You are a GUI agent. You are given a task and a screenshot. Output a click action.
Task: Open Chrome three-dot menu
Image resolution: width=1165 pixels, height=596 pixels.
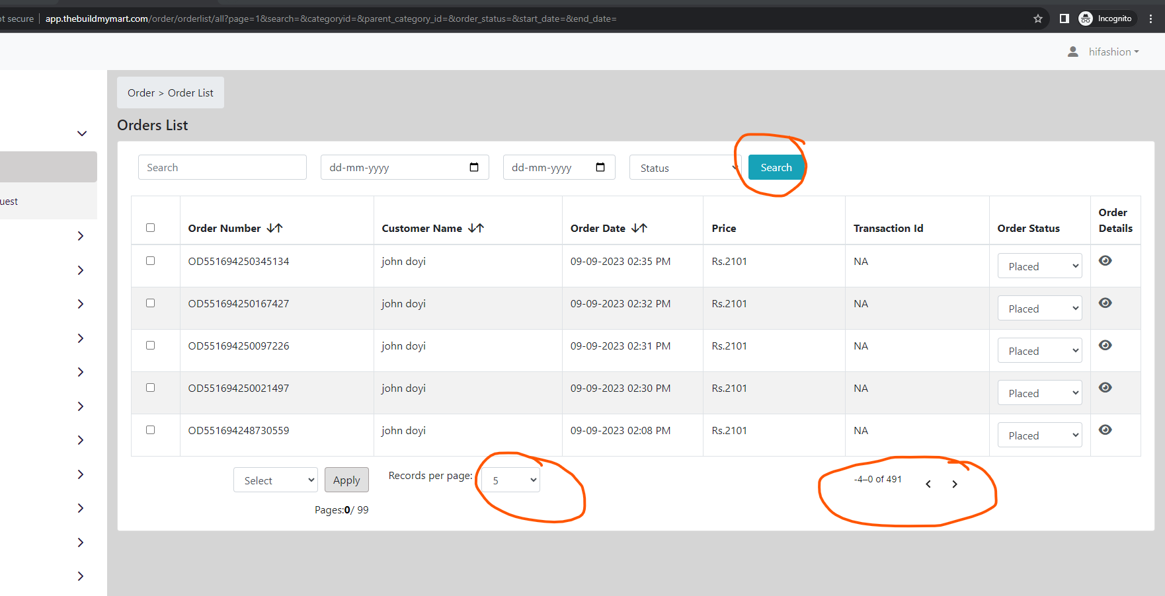point(1151,19)
